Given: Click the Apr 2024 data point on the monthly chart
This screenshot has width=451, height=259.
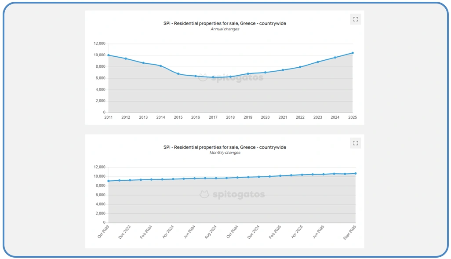Looking at the screenshot, I should tap(173, 179).
